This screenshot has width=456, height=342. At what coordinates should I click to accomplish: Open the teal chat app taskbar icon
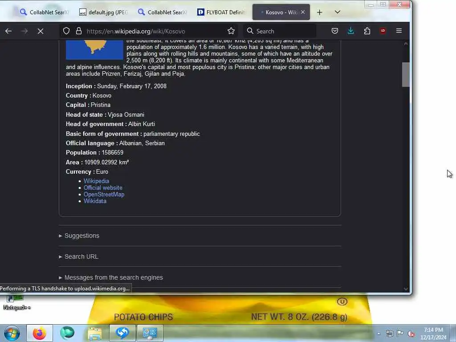(67, 333)
